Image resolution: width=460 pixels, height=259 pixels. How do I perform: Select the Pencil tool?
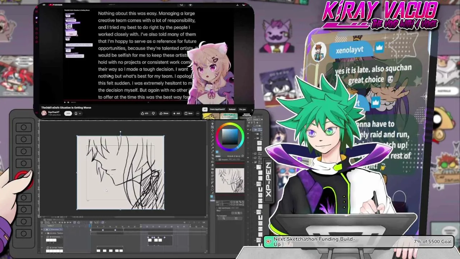[x=212, y=148]
